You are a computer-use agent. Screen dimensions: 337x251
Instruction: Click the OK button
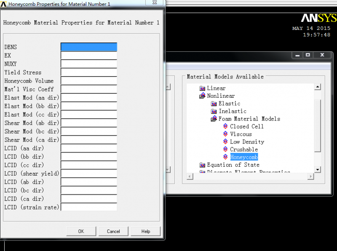81,231
